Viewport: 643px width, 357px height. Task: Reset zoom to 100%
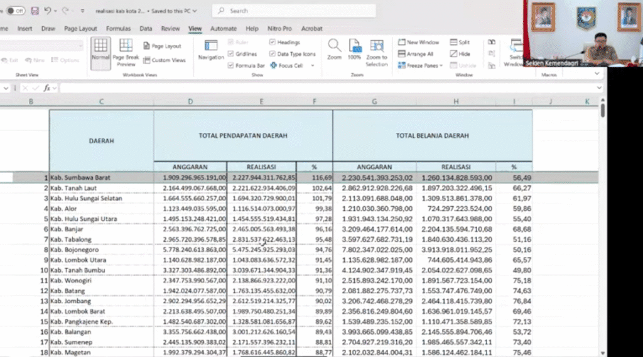pyautogui.click(x=355, y=50)
